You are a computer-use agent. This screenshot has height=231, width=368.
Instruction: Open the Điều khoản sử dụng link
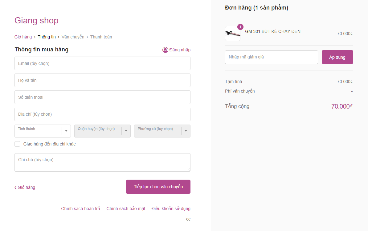click(171, 209)
